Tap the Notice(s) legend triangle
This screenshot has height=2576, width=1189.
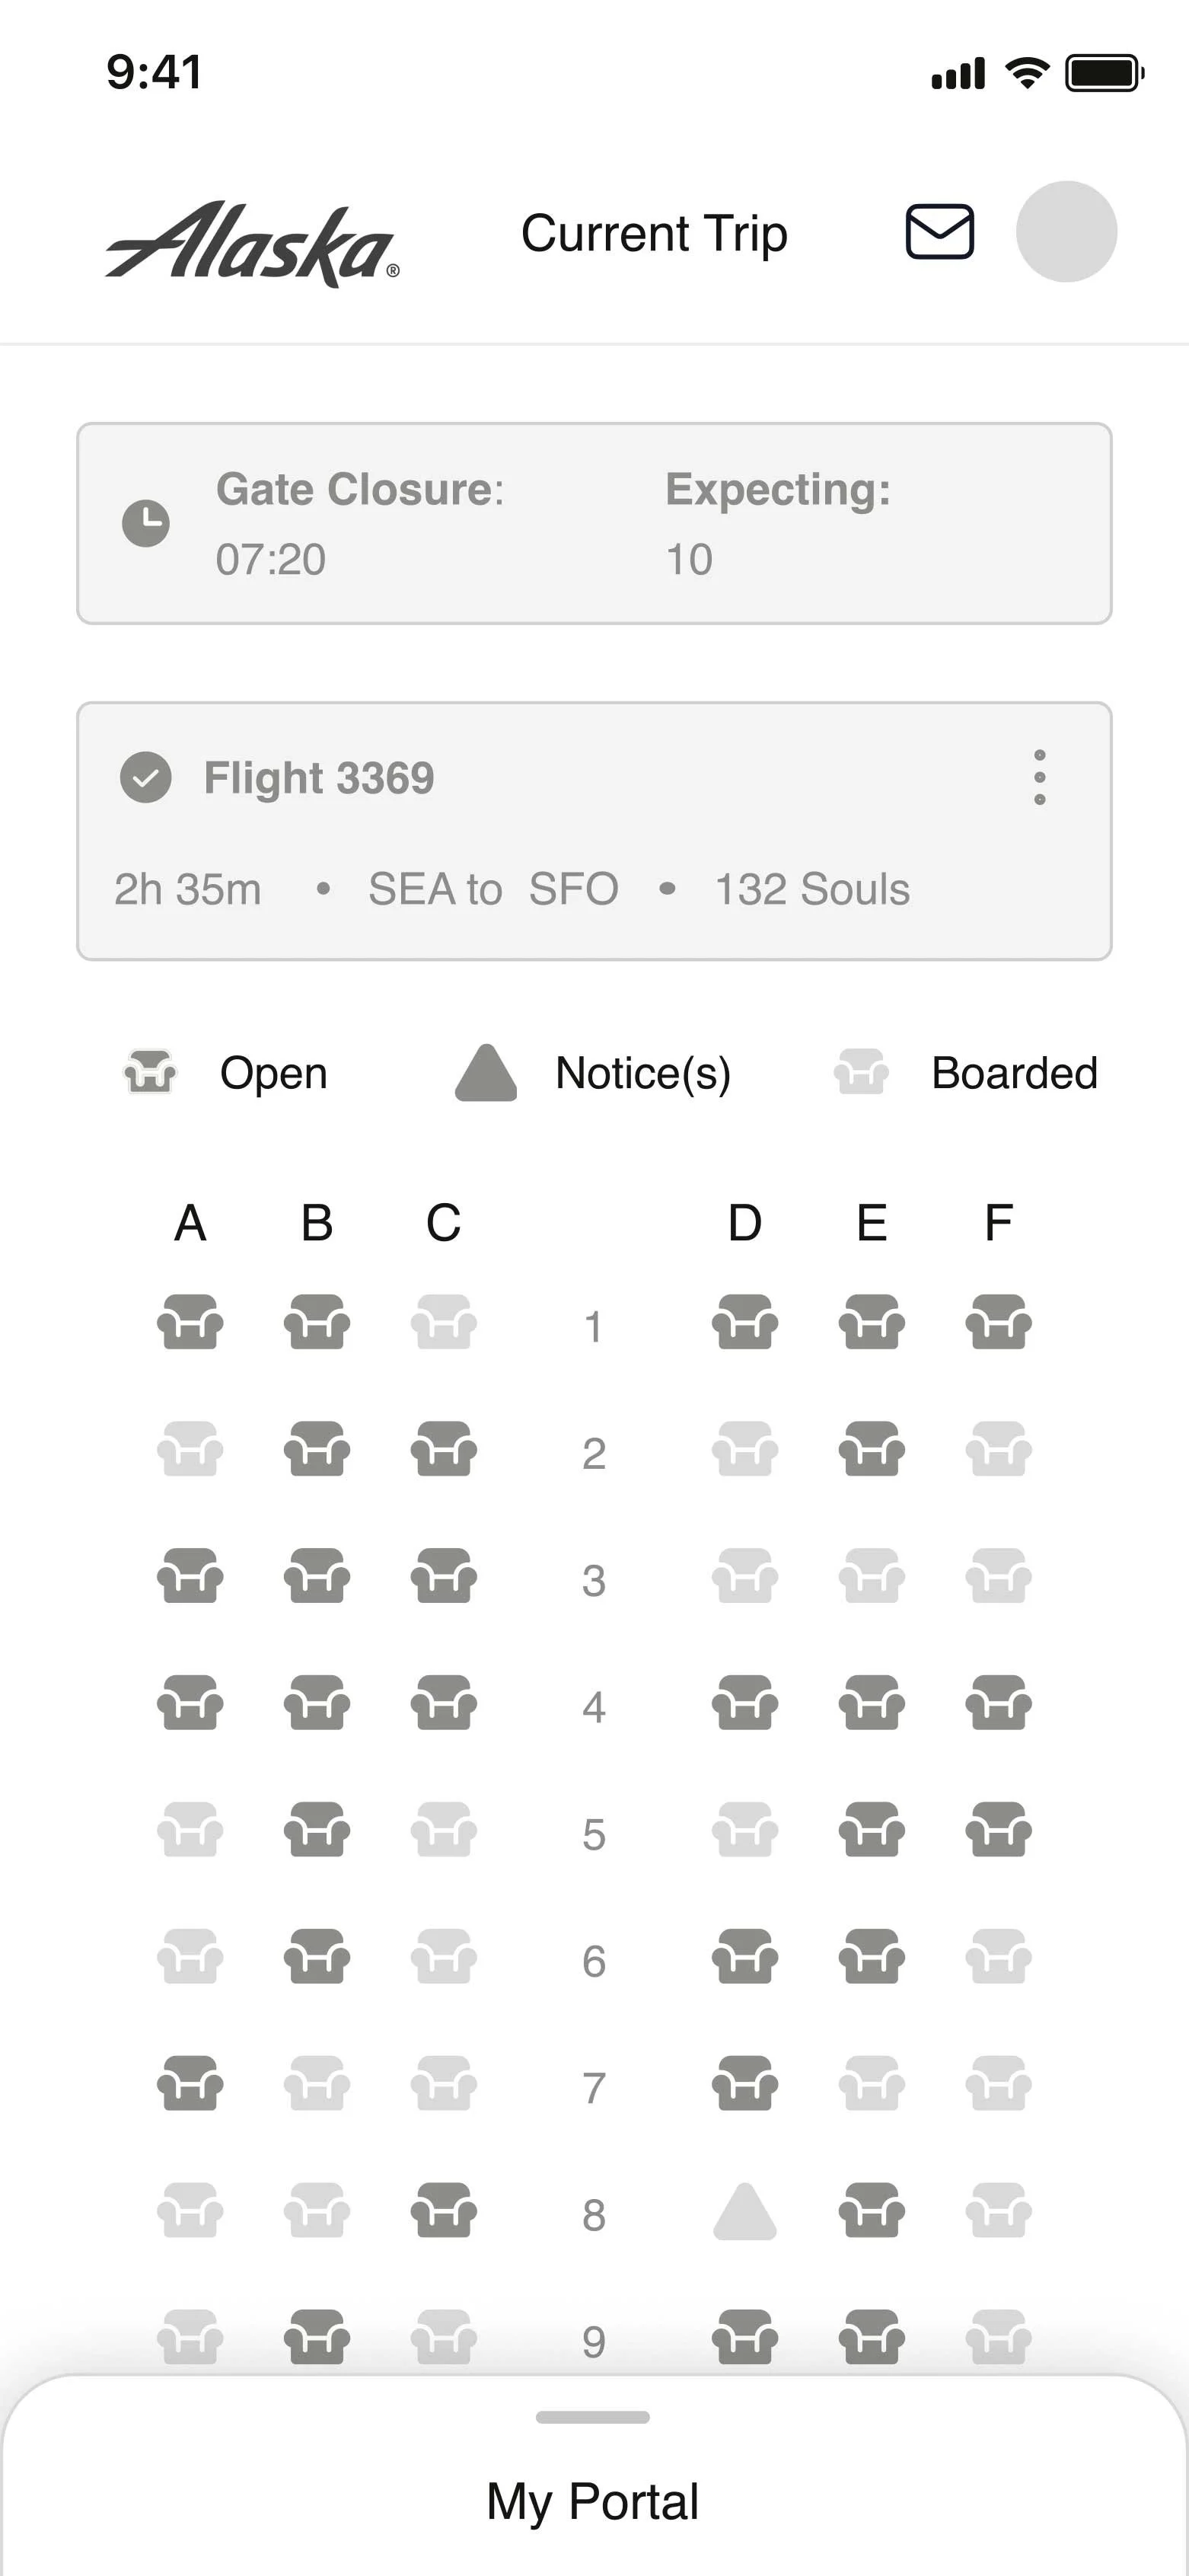486,1073
